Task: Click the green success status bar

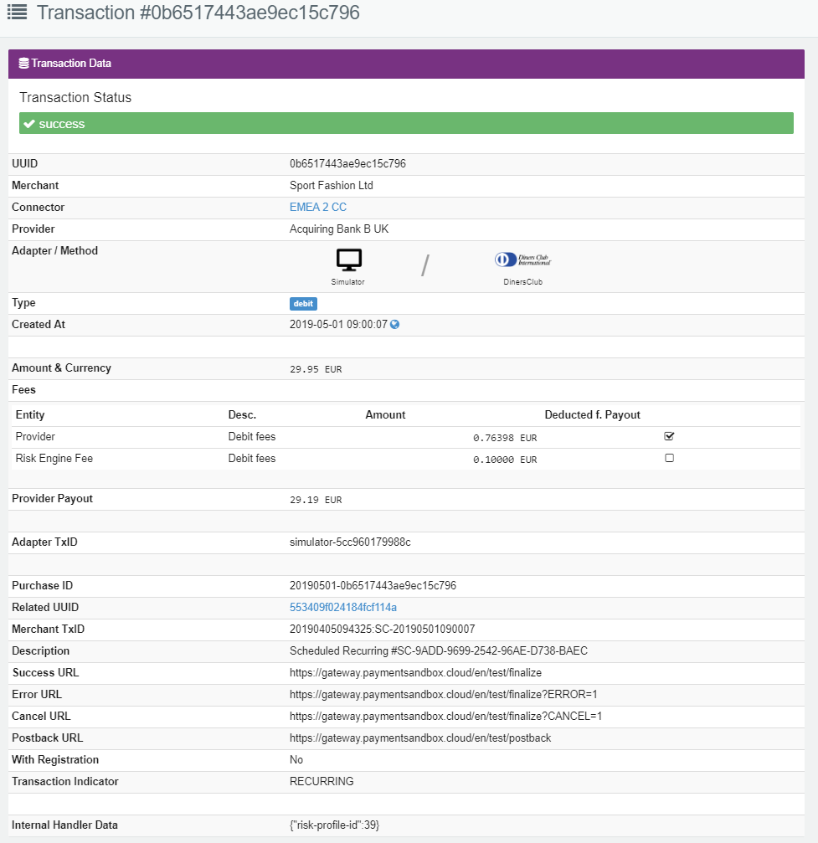Action: click(406, 124)
